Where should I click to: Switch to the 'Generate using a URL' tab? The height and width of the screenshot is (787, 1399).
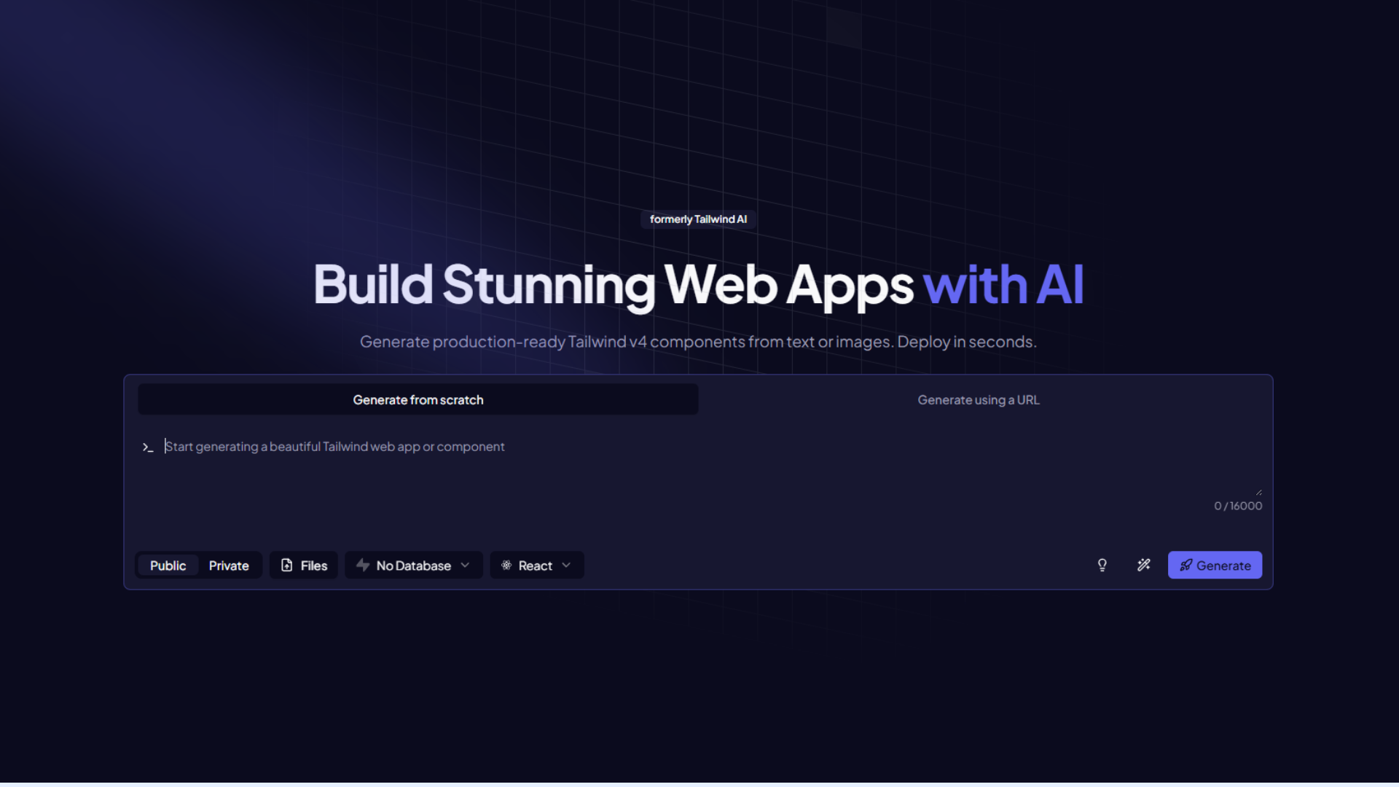tap(979, 399)
